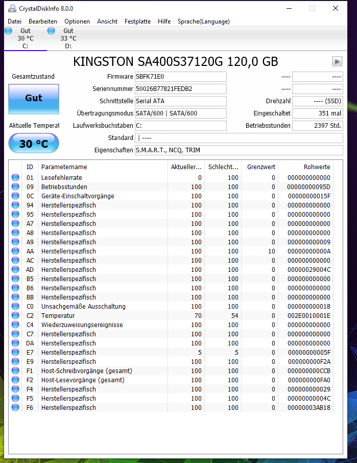Click raw value 00000029004C
The width and height of the screenshot is (357, 463).
coord(309,270)
